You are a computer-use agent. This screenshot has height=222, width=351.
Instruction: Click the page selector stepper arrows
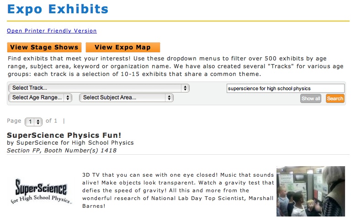pos(38,122)
